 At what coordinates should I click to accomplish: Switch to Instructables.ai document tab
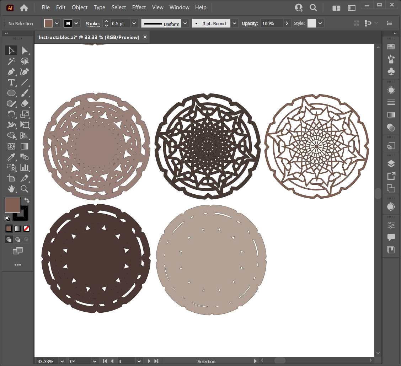[x=89, y=37]
